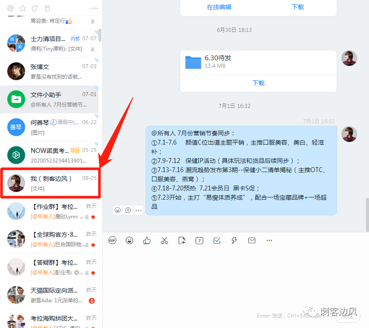Click the chat list scrollbar
The image size is (369, 328).
point(100,35)
